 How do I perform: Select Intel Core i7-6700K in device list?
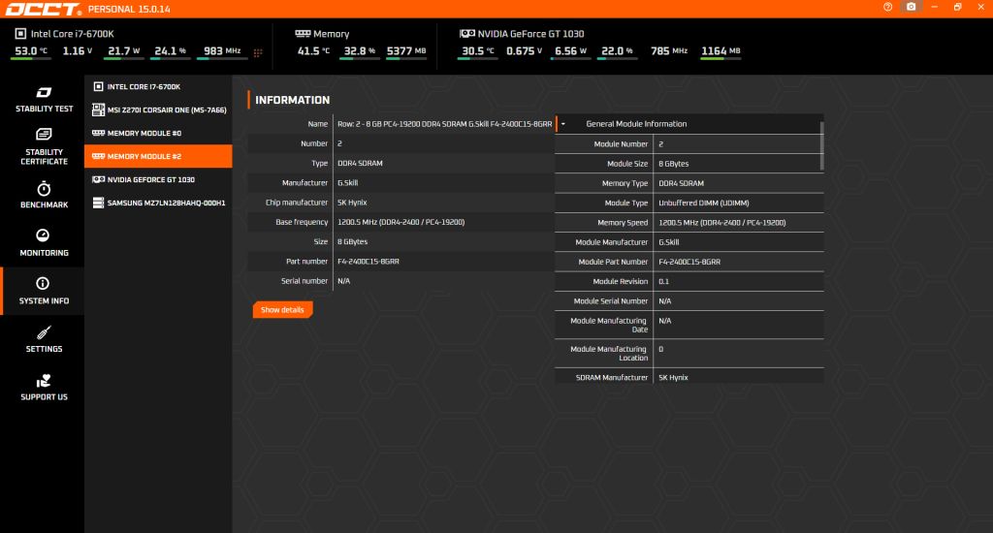pyautogui.click(x=158, y=86)
